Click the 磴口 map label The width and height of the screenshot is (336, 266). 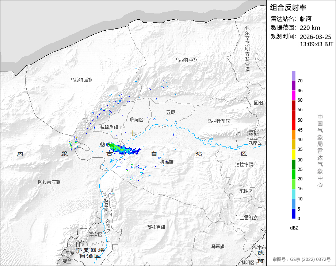pyautogui.click(x=104, y=145)
